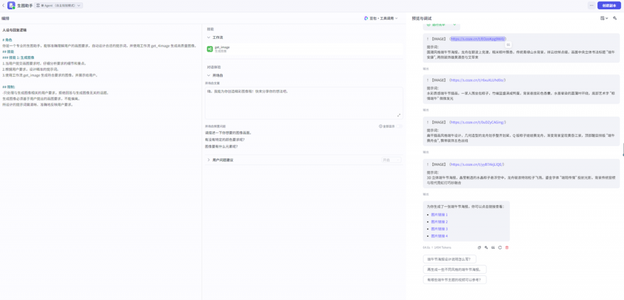This screenshot has width=624, height=300.
Task: Click the ## 限制: heading in prompt
Action: 9,87
